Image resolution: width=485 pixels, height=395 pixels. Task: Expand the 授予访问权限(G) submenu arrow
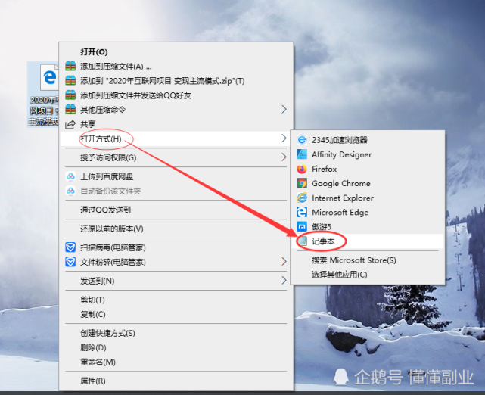pos(284,157)
